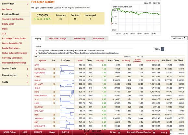Expand the Option Chain section
The width and height of the screenshot is (188, 135).
(28, 69)
